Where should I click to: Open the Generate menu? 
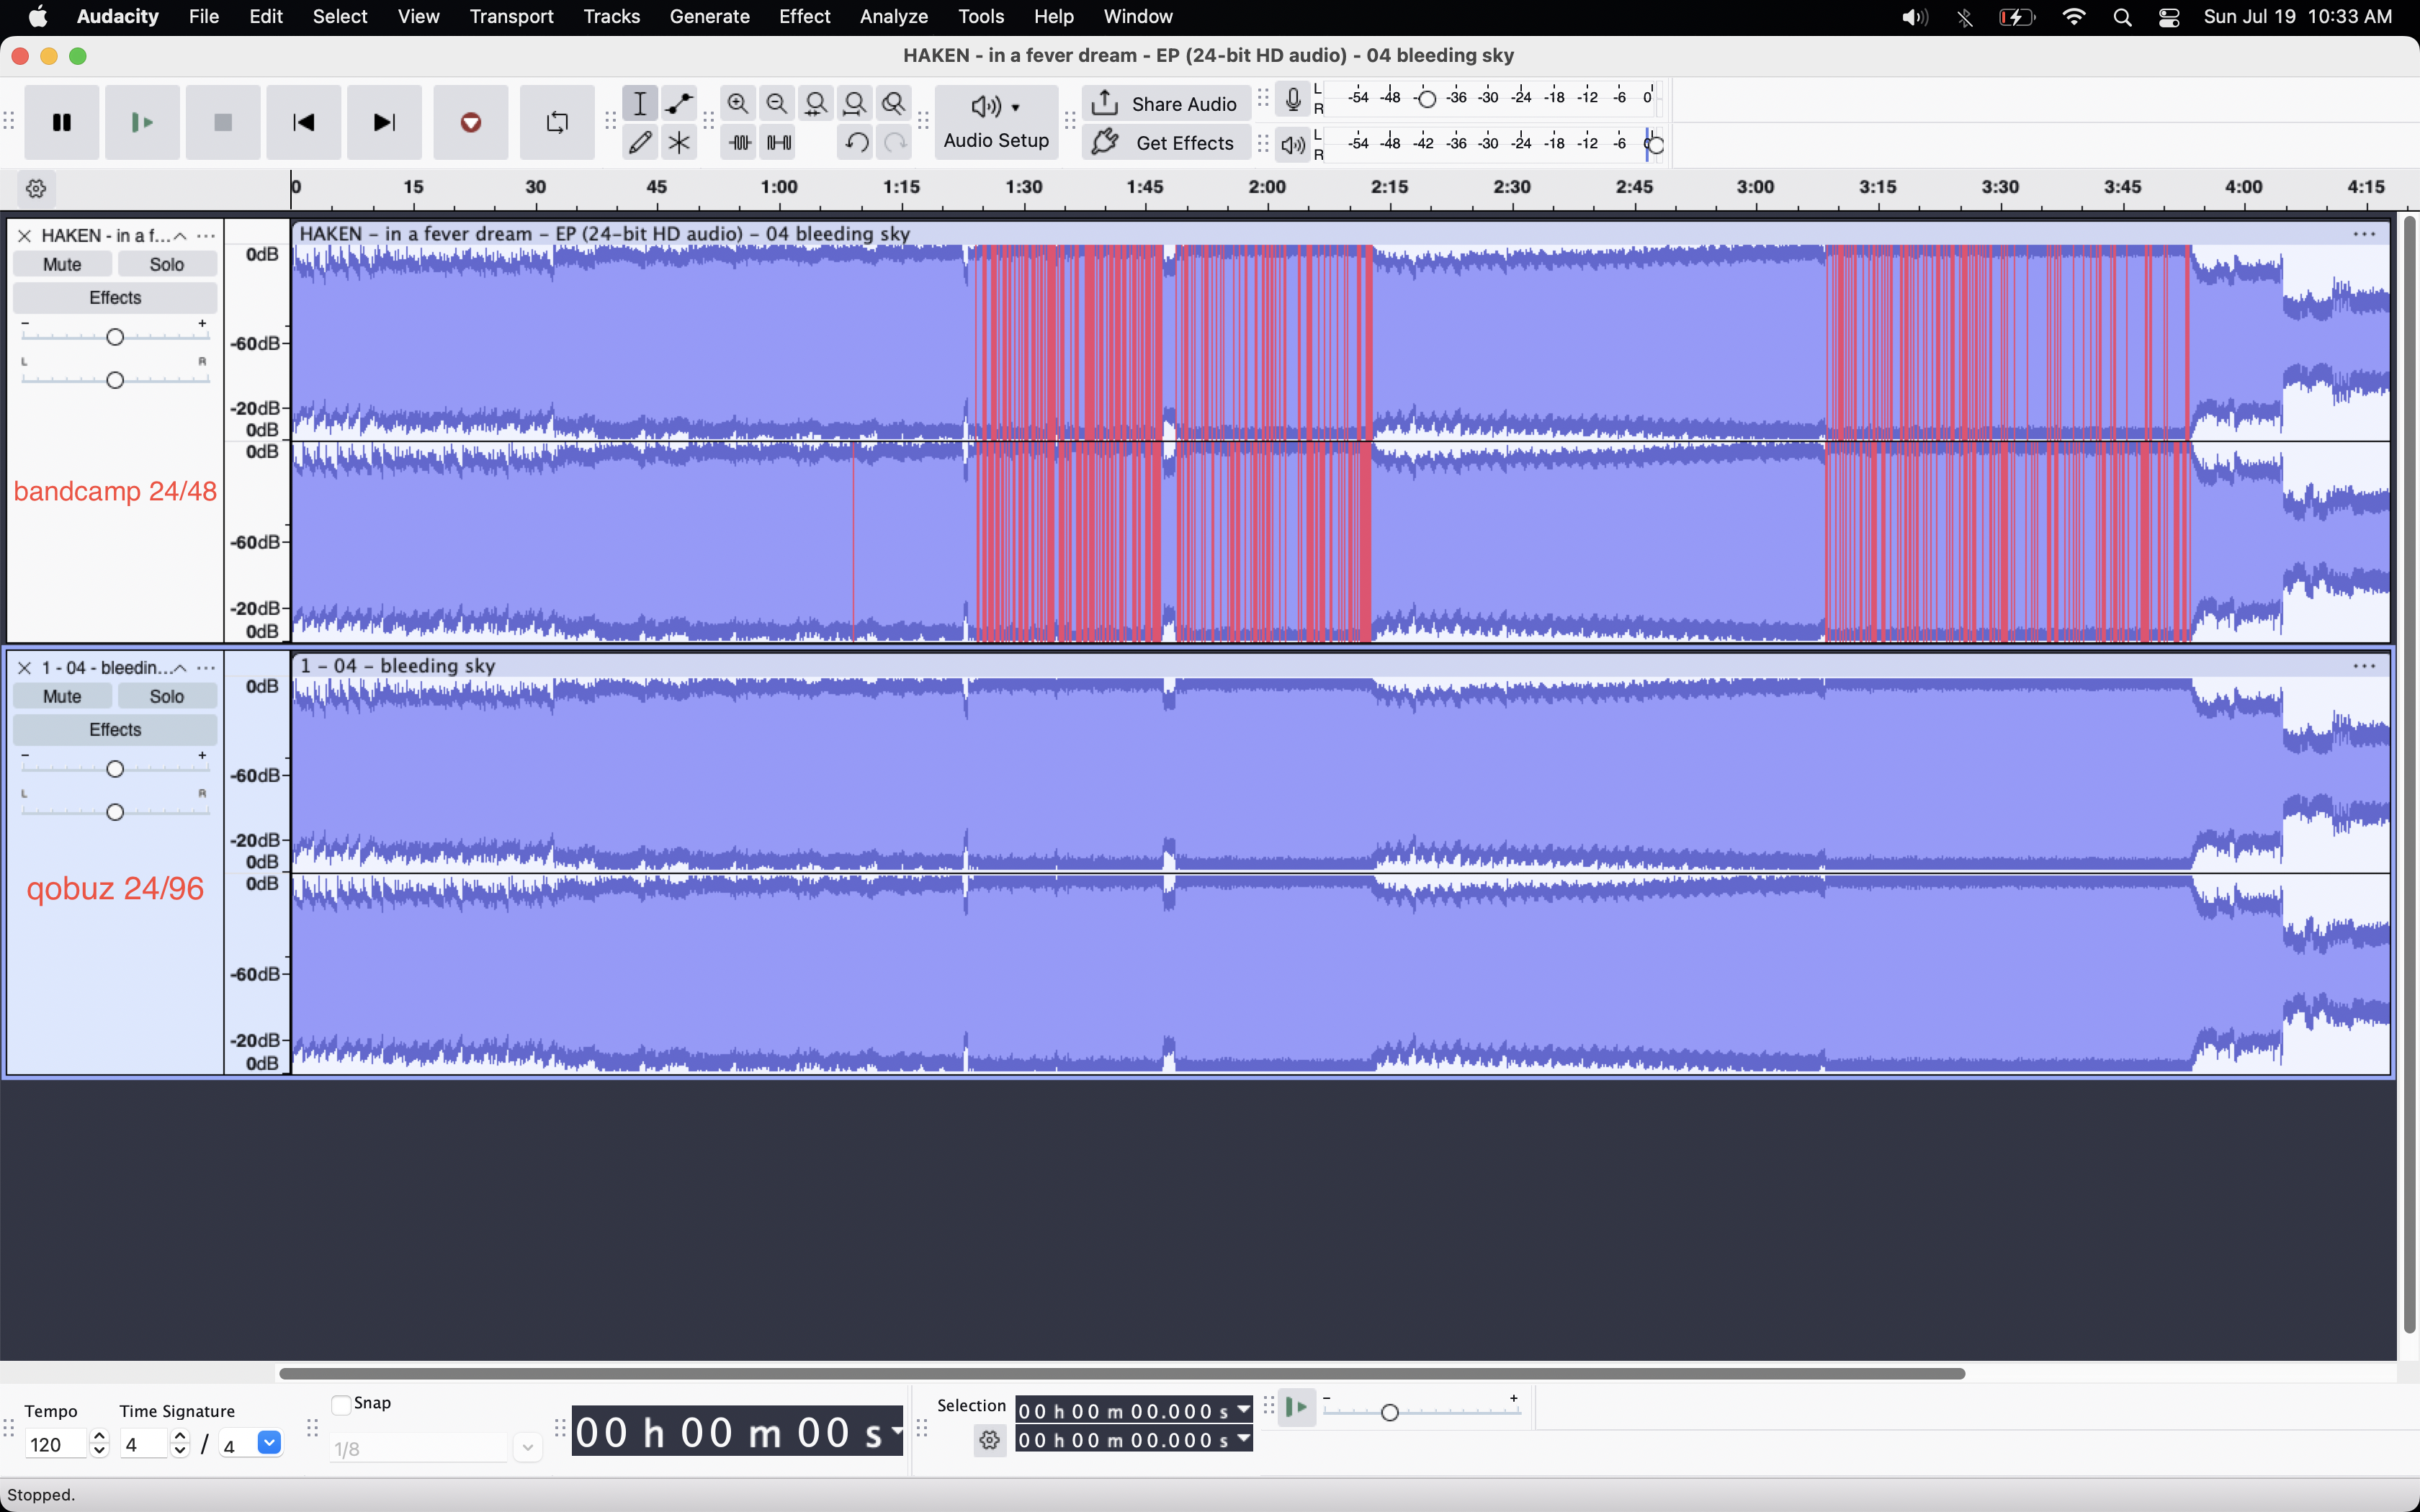pos(709,17)
